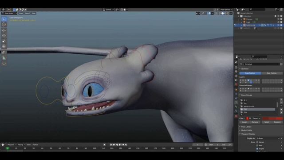Open the Bone Constraints properties tab
This screenshot has width=284, height=160.
236,111
